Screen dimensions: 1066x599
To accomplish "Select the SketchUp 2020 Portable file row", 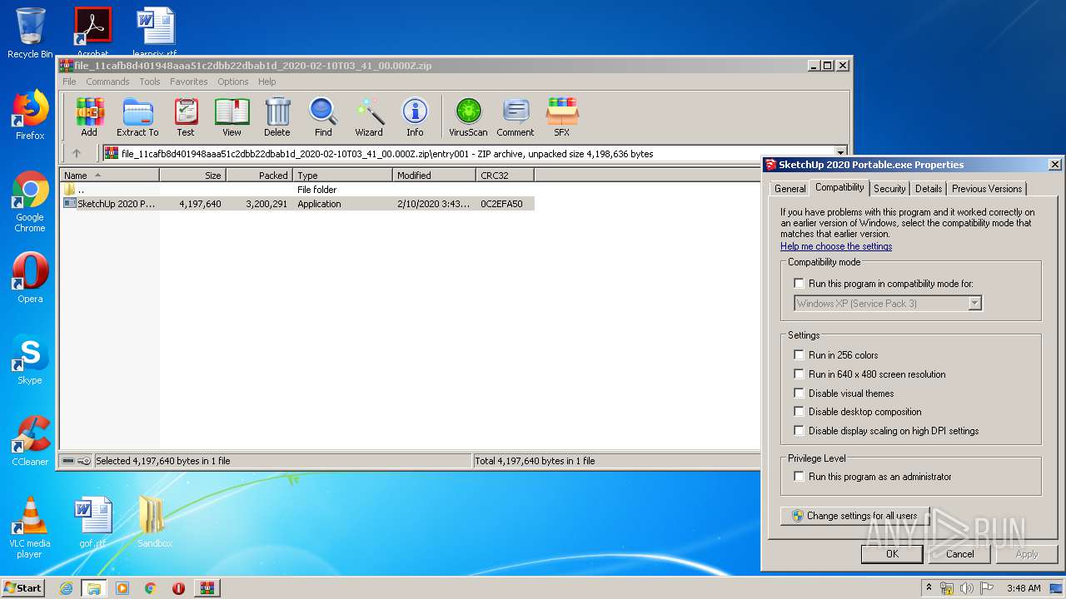I will [297, 204].
